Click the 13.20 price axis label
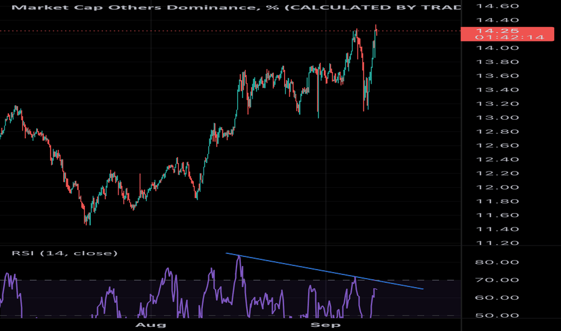This screenshot has width=561, height=331. tap(497, 104)
